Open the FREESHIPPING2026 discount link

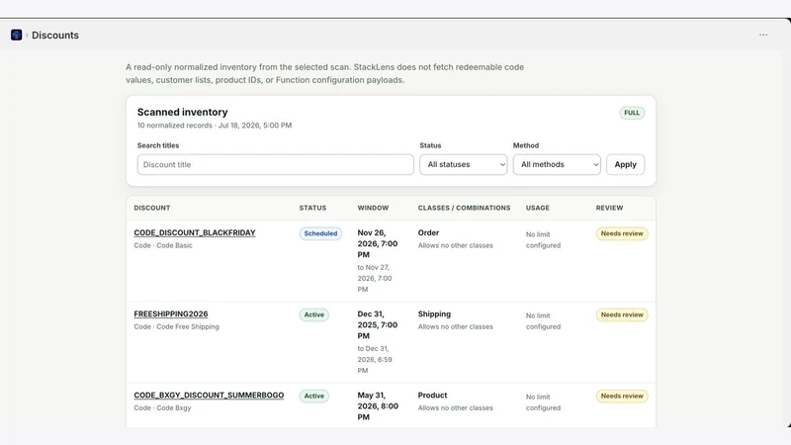pos(171,313)
